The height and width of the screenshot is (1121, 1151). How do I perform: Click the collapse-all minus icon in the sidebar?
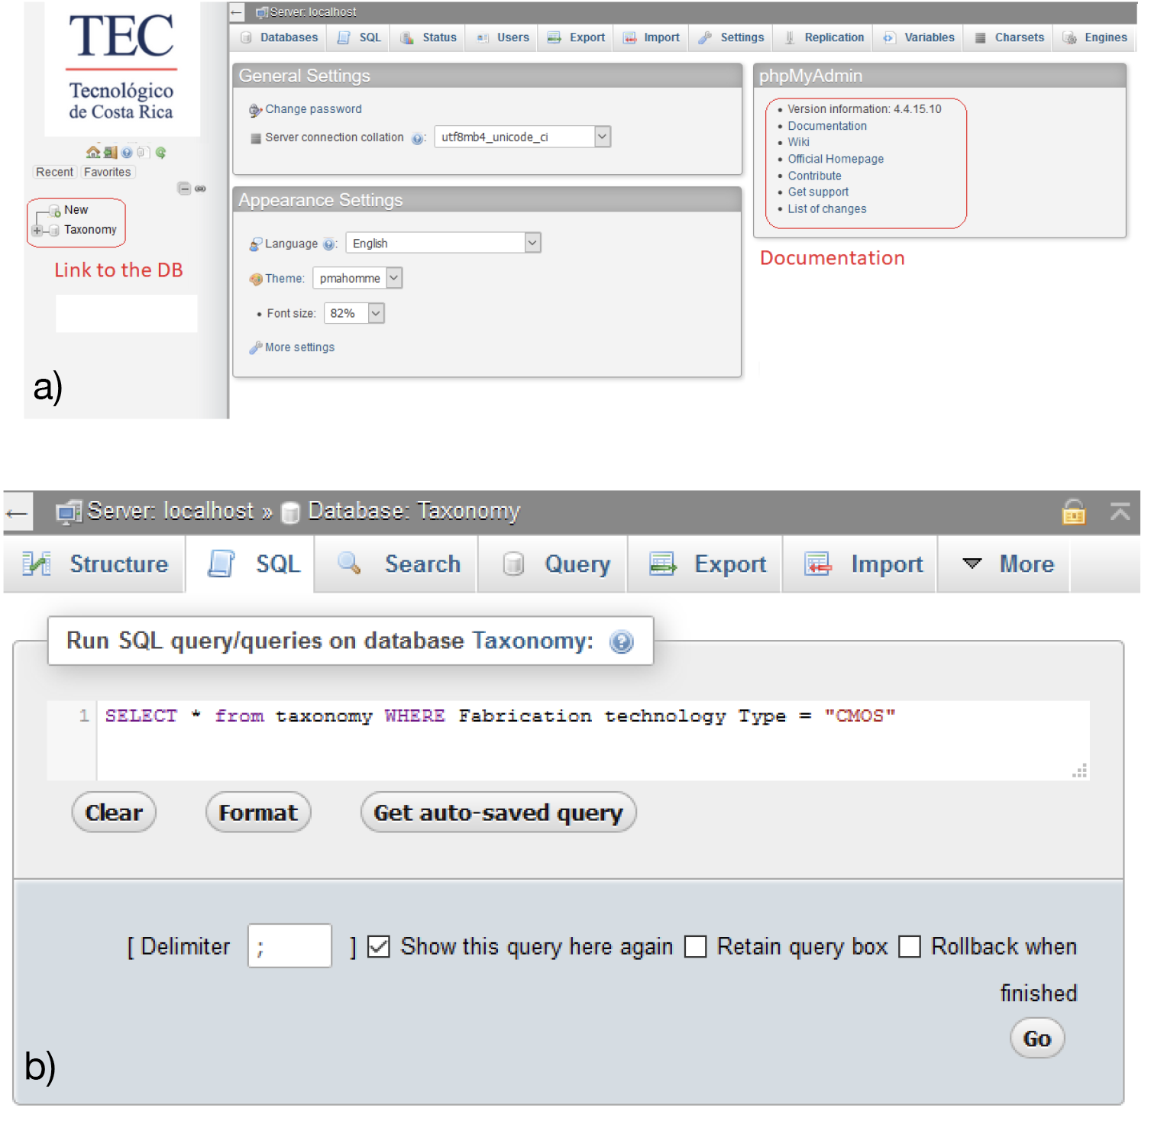pyautogui.click(x=184, y=189)
